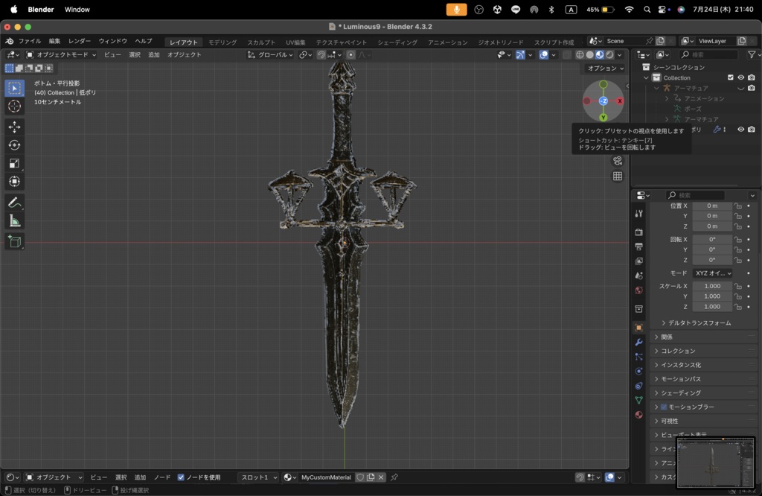Expand the アニメーション item in the outliner
This screenshot has width=762, height=496.
pyautogui.click(x=666, y=99)
